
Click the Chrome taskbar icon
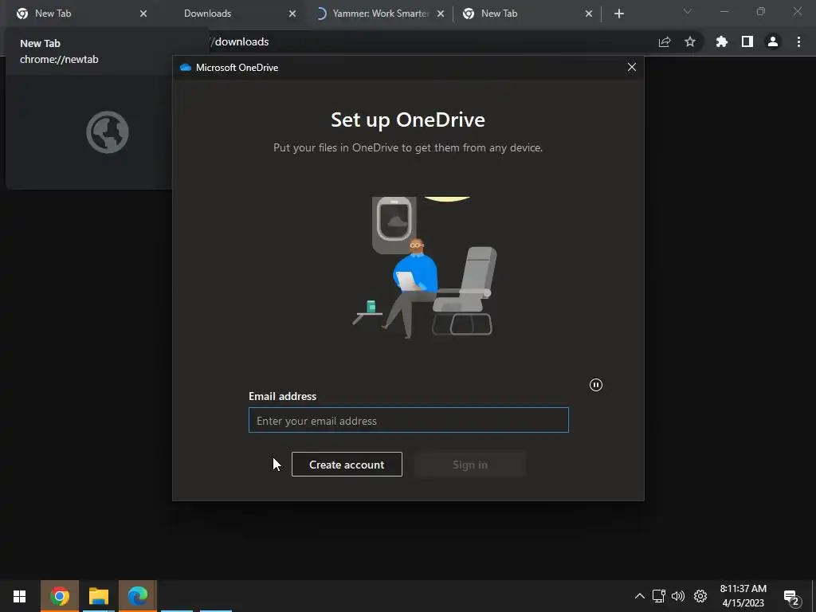coord(59,596)
